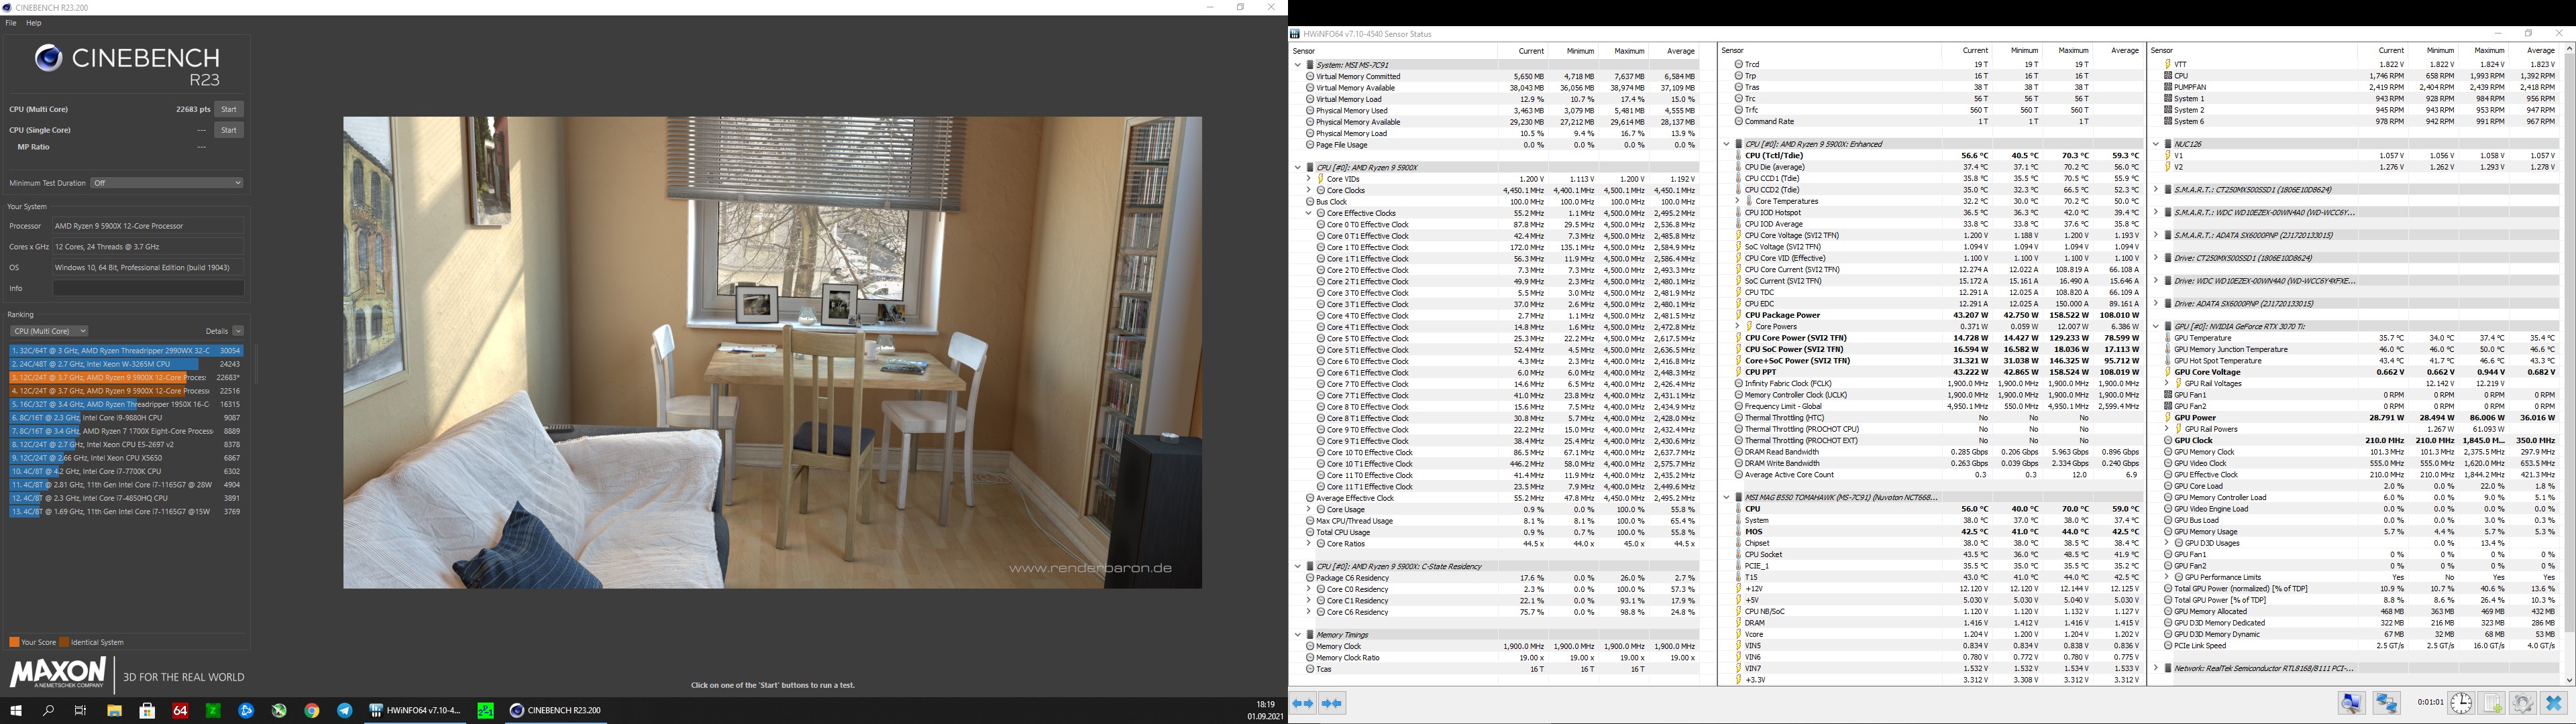Collapse the GPU NVIDIA GeForce RTX 3070 Ti section
This screenshot has width=2576, height=724.
click(2156, 326)
